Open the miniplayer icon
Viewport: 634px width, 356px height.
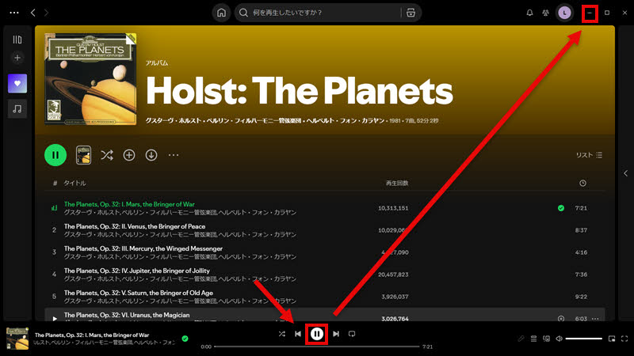point(612,339)
